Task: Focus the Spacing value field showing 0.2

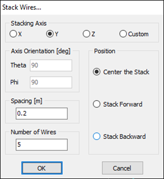Action: pyautogui.click(x=42, y=114)
